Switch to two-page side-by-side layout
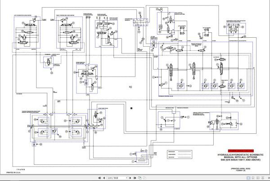Viewport: 270px width, 181px height. 258,178
